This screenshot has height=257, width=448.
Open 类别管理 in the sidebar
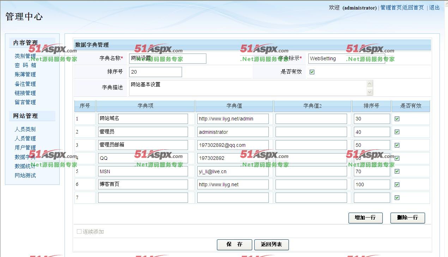pos(25,56)
